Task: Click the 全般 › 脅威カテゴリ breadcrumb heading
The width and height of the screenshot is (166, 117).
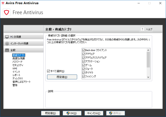Action: (x=58, y=29)
